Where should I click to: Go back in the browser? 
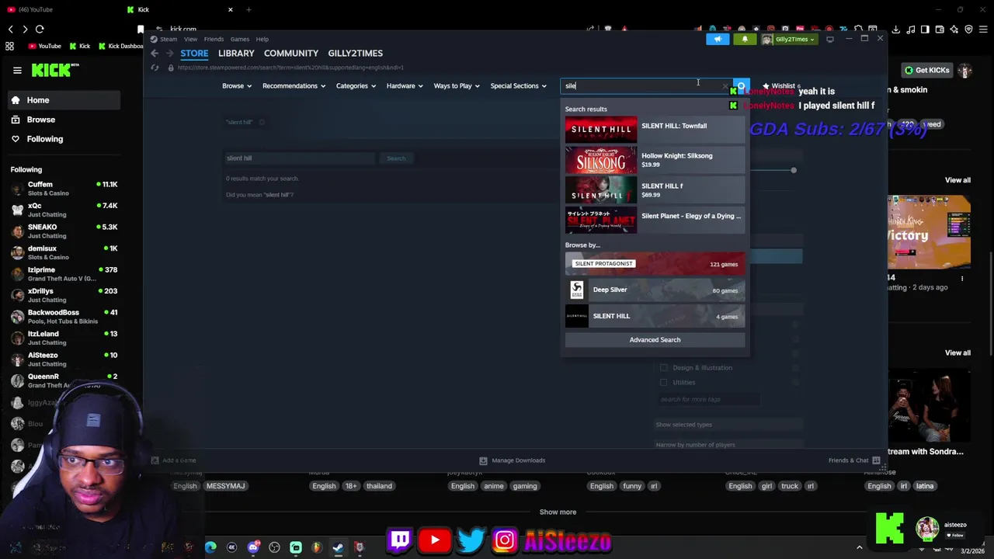tap(11, 29)
